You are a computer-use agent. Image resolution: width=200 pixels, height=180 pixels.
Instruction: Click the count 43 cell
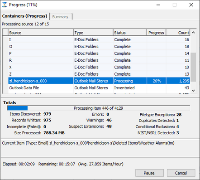pos(178,88)
